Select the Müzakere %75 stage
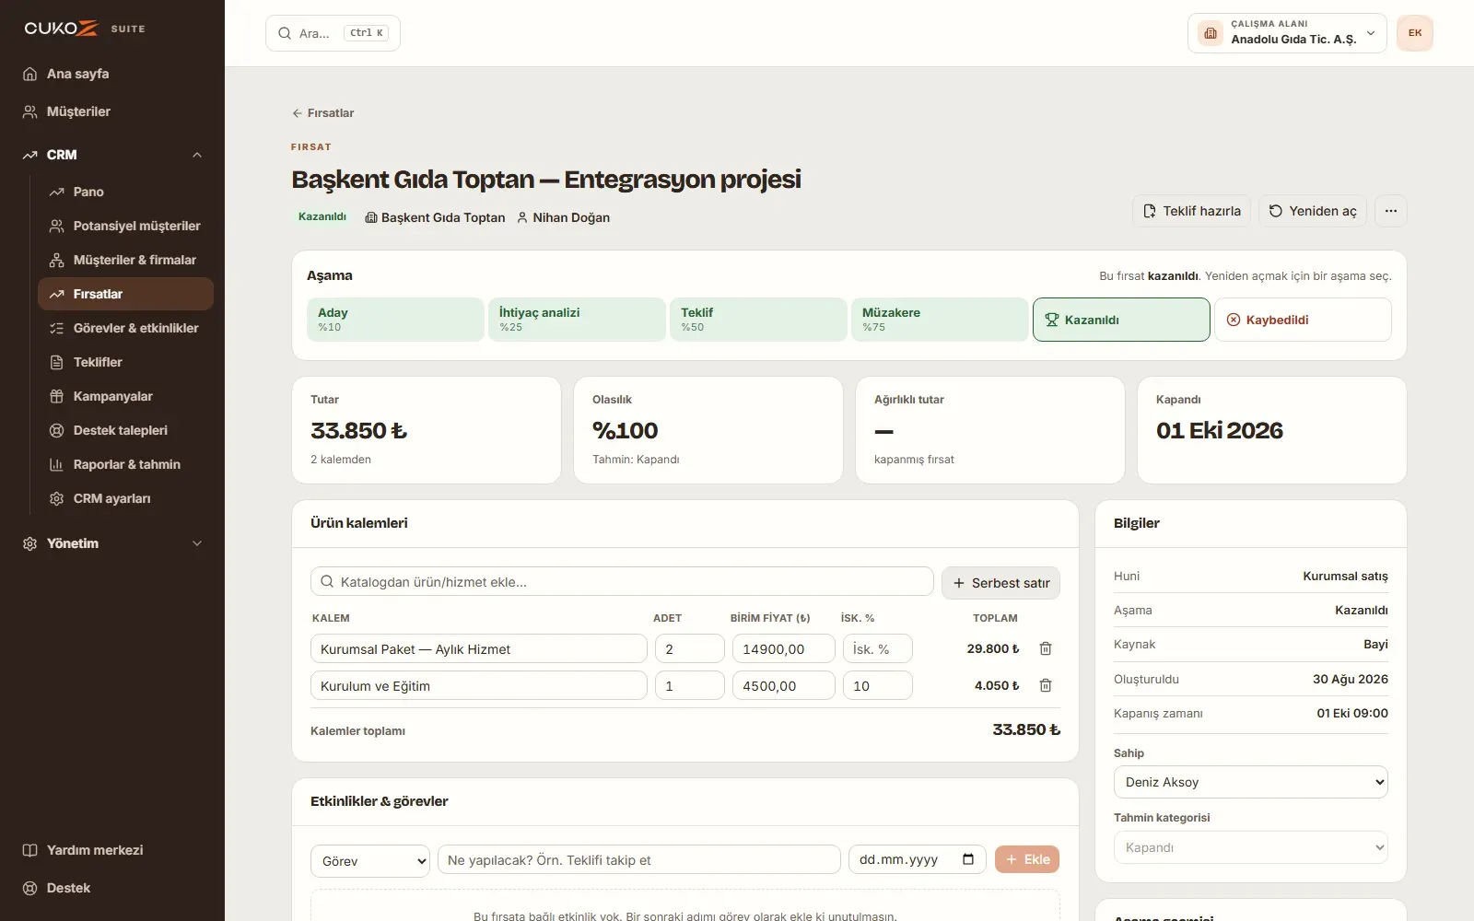 (x=940, y=320)
